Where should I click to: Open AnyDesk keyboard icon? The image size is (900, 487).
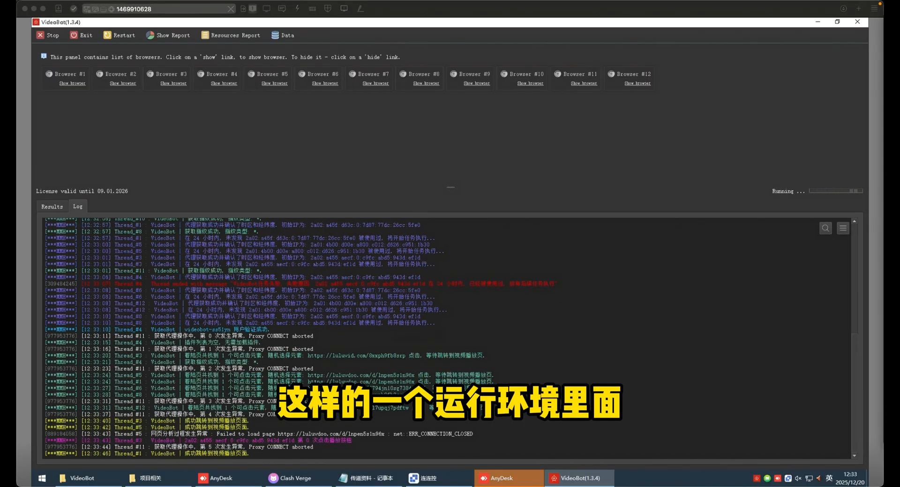pyautogui.click(x=312, y=8)
